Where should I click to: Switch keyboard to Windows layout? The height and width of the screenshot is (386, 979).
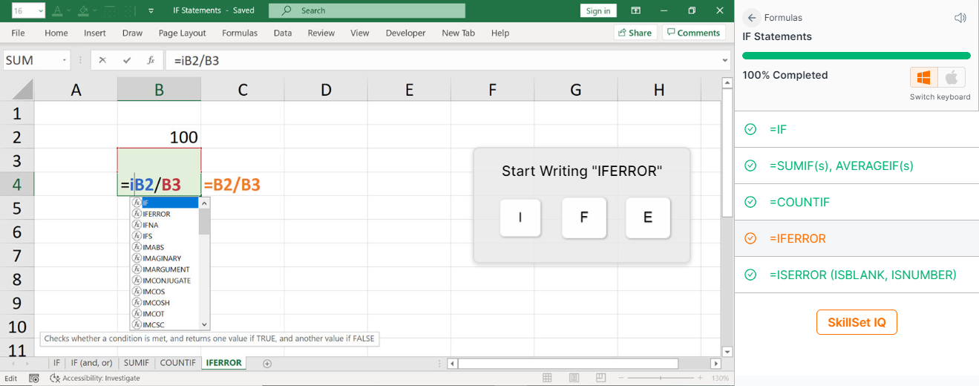point(924,77)
